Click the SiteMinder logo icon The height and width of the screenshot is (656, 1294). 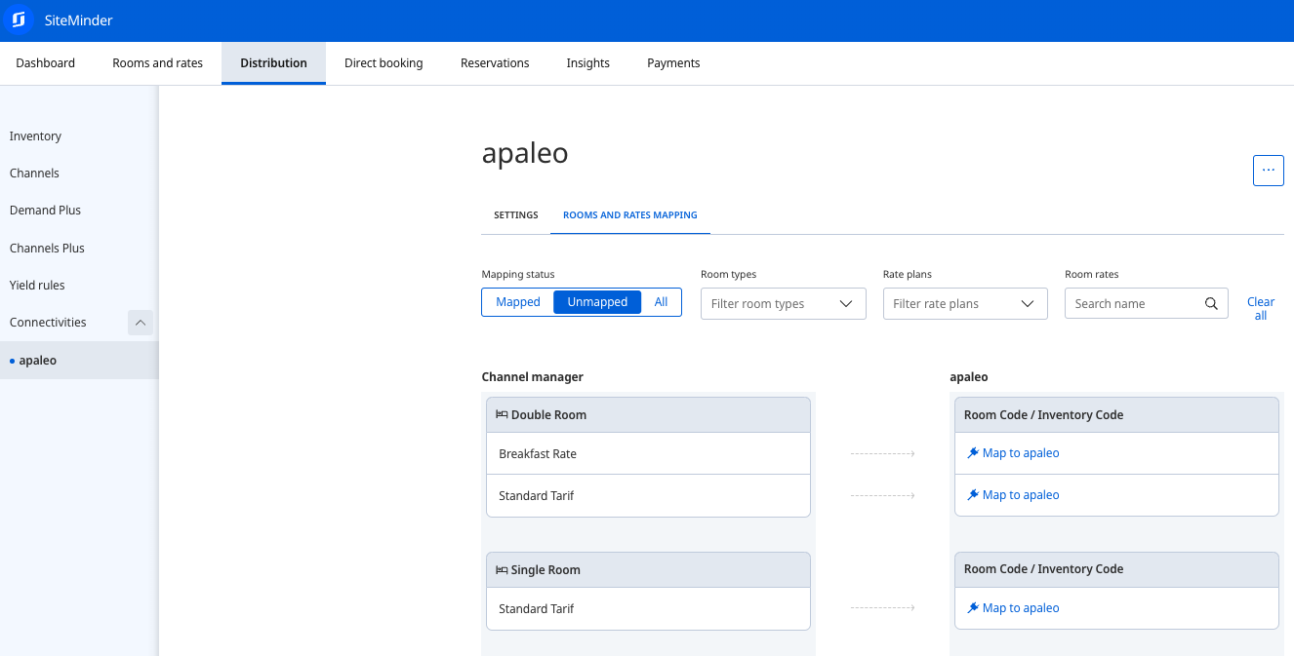(x=19, y=19)
